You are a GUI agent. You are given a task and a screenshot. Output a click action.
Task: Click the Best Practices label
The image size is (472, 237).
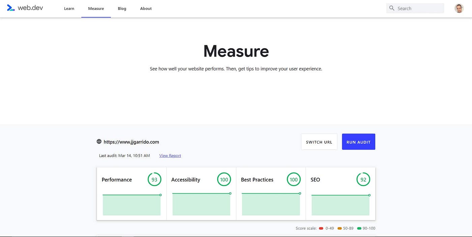257,180
